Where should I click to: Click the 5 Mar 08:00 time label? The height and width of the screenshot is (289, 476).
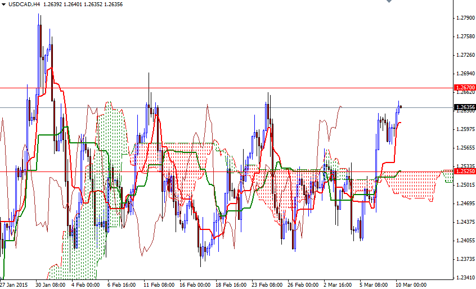coord(374,285)
